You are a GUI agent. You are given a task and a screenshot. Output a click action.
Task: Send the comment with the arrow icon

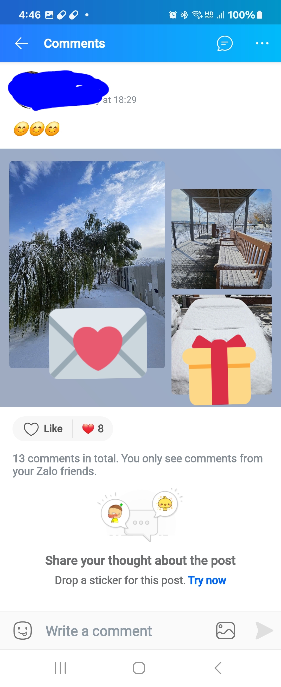tap(264, 631)
